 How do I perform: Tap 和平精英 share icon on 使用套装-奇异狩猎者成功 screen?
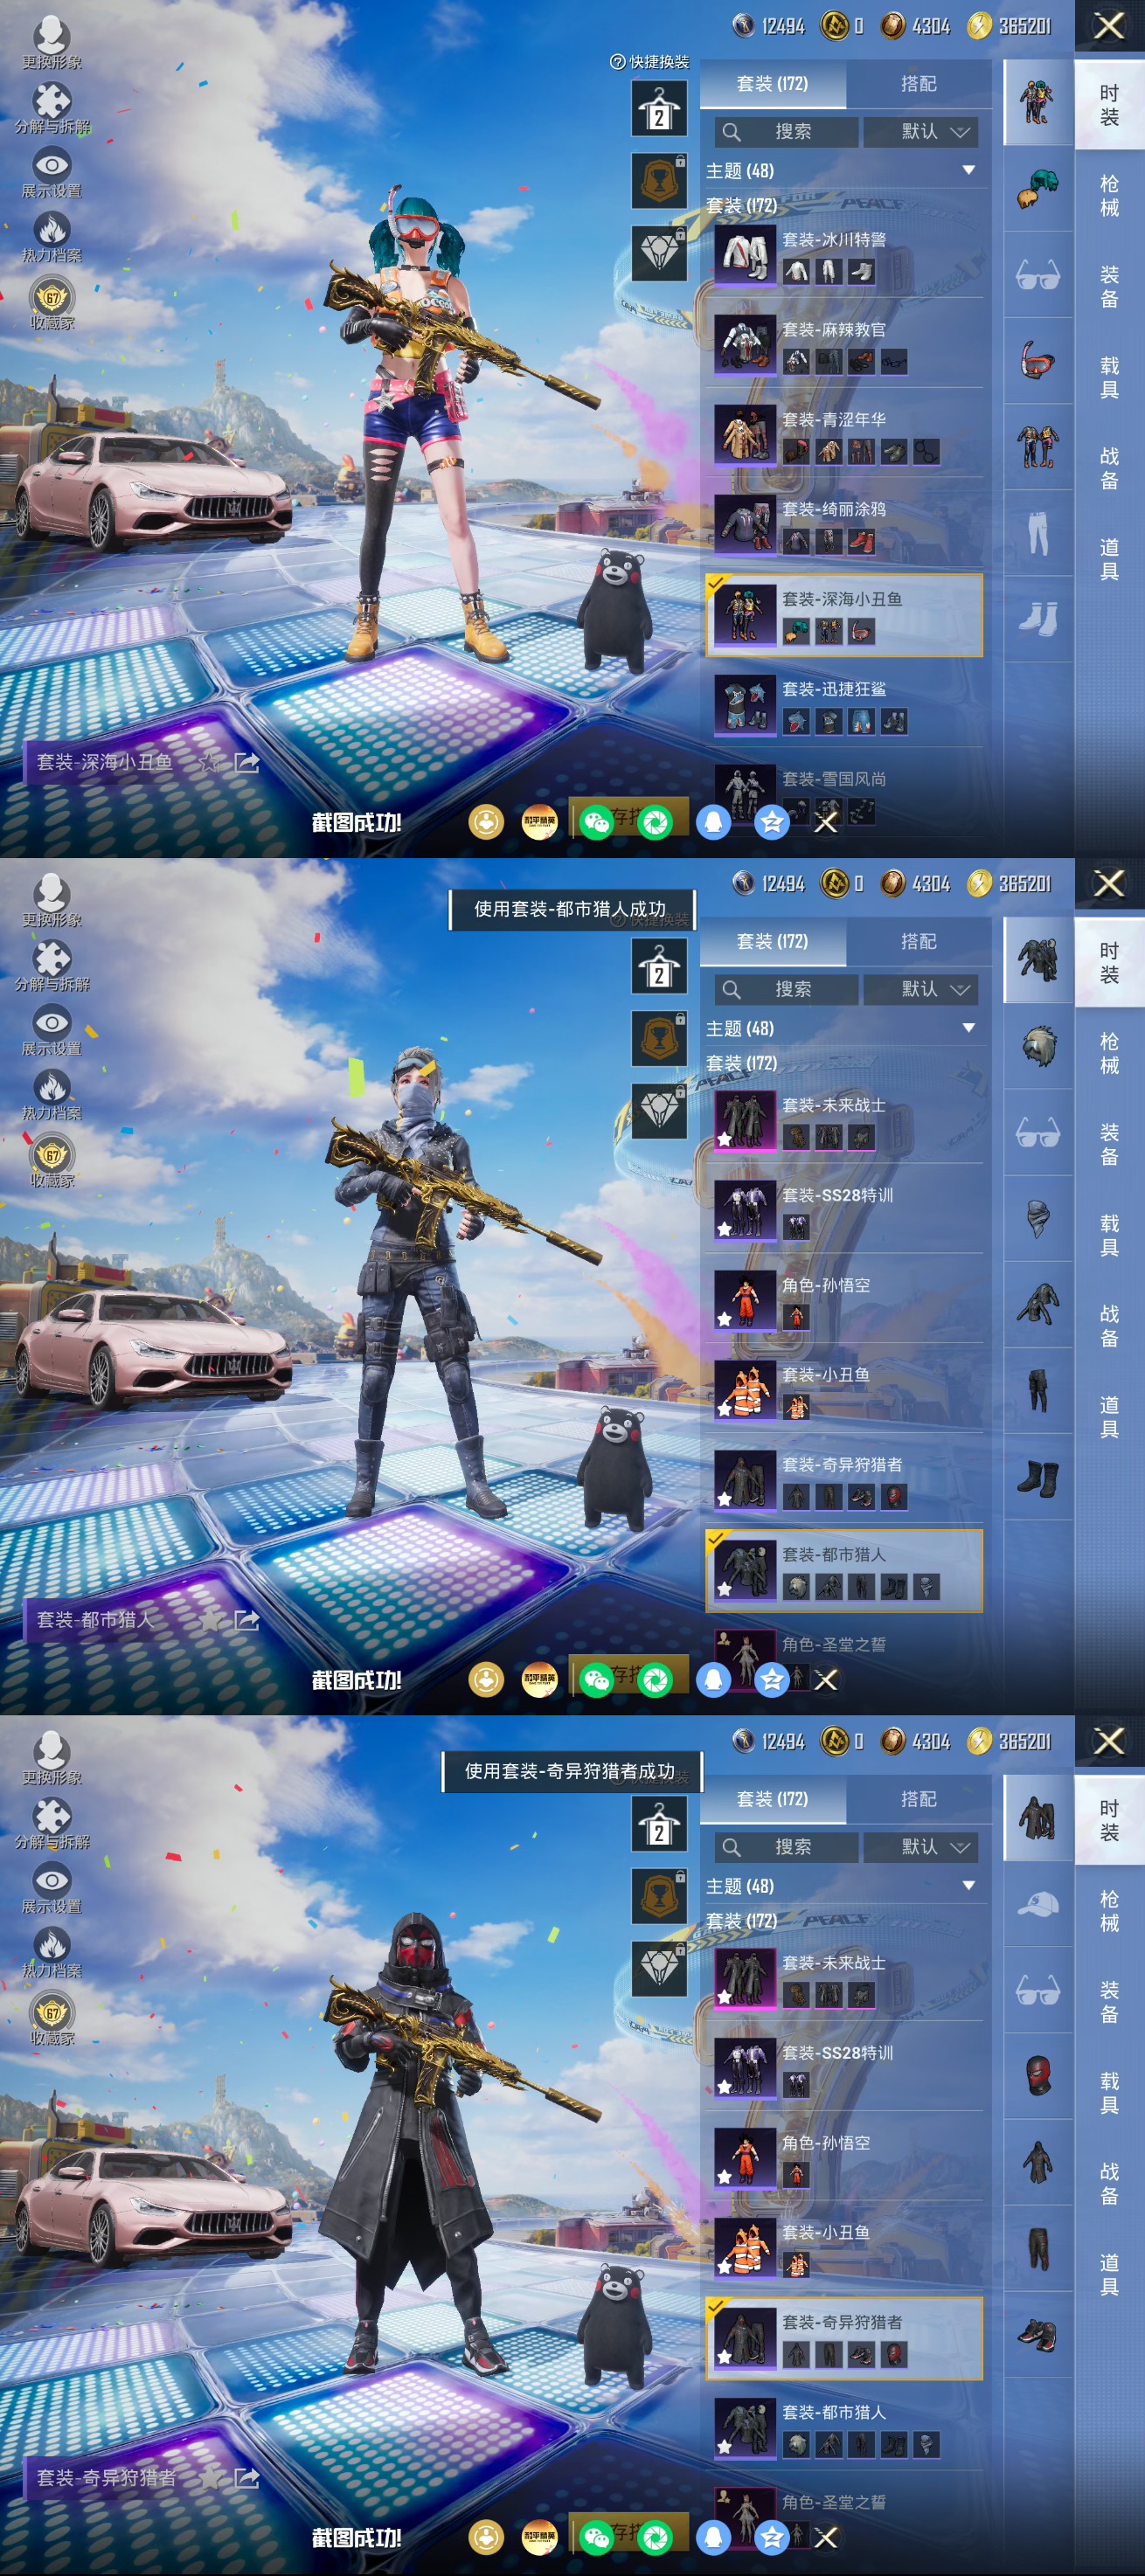click(x=540, y=2537)
